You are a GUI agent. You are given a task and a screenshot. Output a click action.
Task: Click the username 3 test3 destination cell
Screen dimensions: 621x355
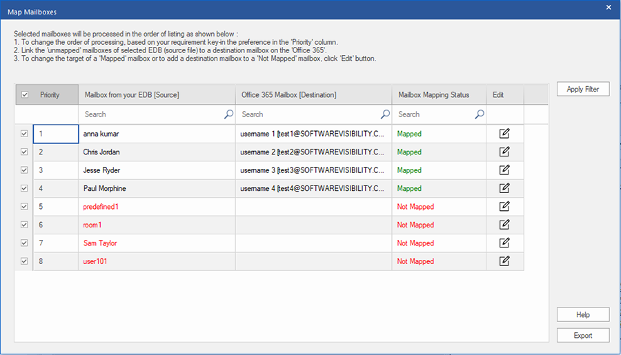pos(314,170)
